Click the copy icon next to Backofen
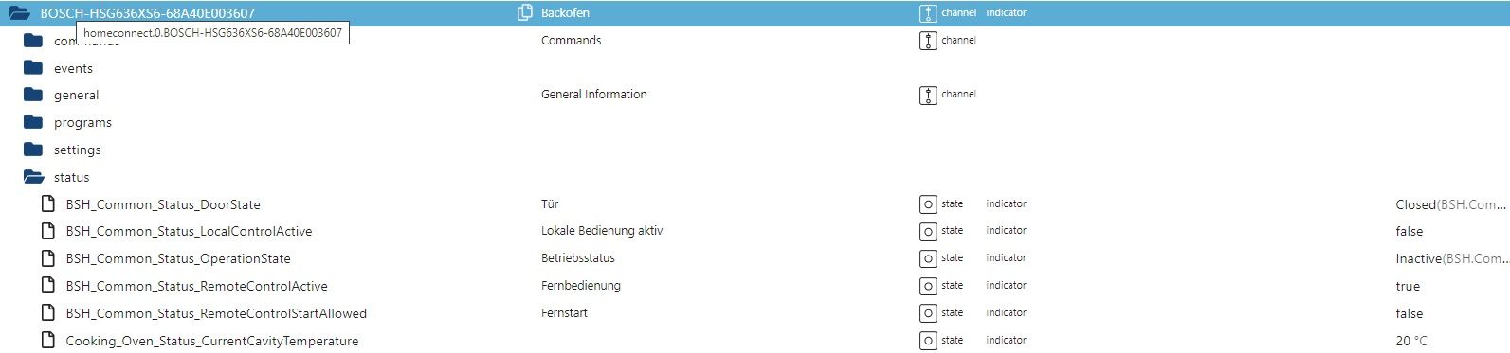 [x=524, y=13]
